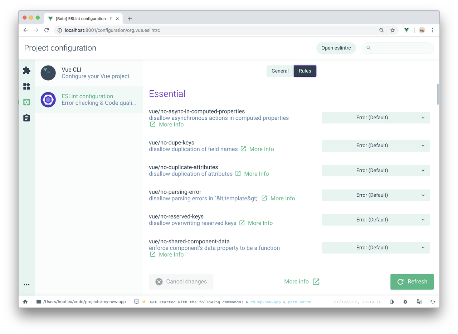The image size is (458, 334).
Task: Click the configuration search input field
Action: coord(398,48)
